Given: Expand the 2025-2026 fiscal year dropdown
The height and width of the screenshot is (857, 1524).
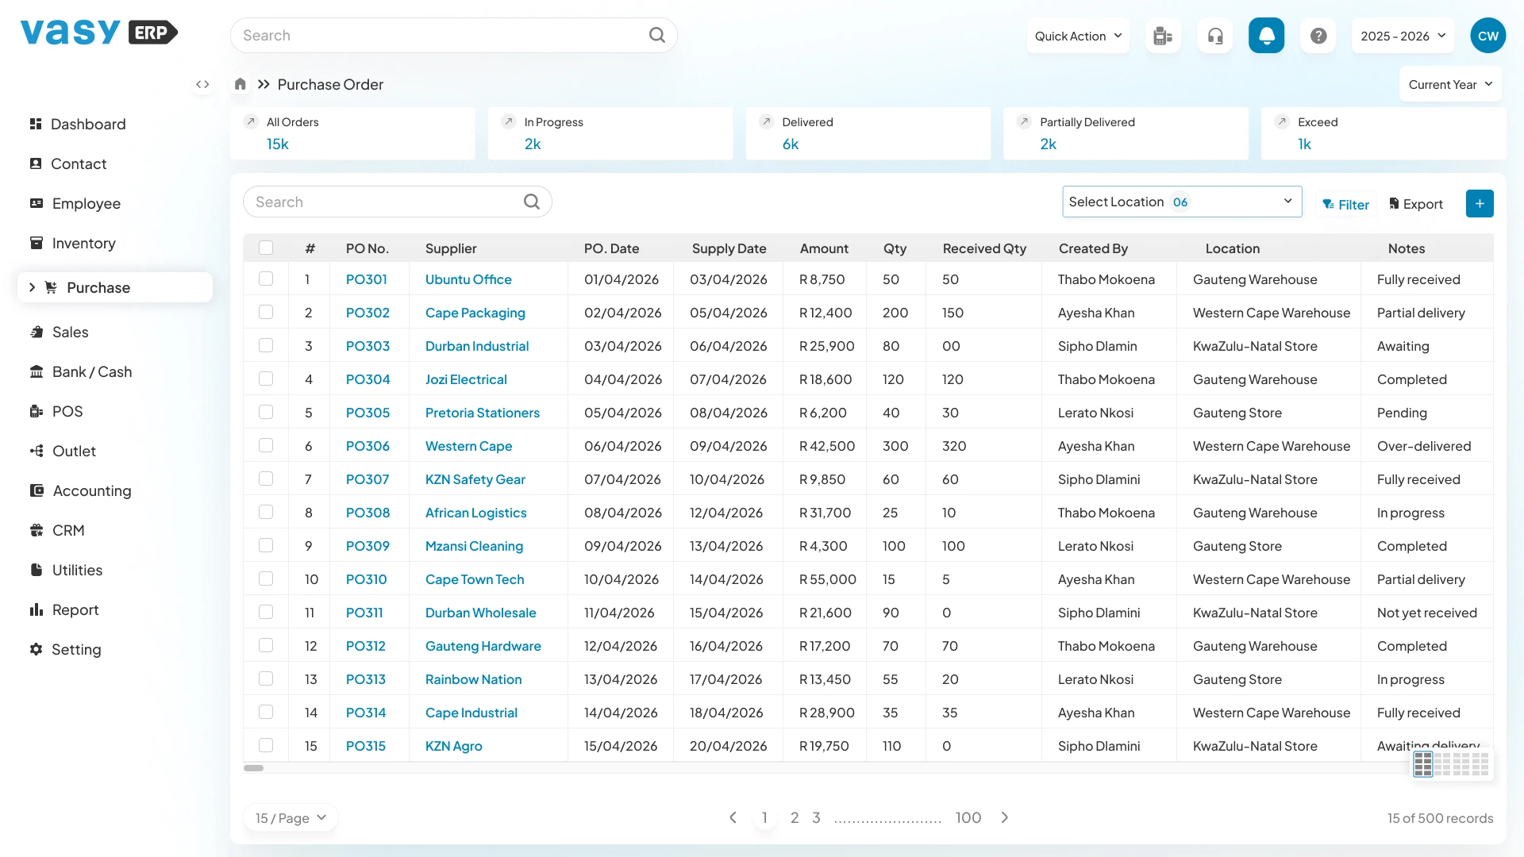Looking at the screenshot, I should click(x=1402, y=35).
